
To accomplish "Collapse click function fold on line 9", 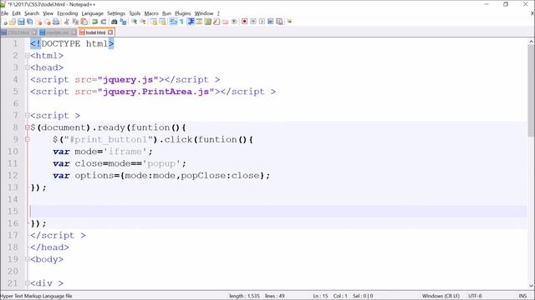I will pyautogui.click(x=28, y=139).
